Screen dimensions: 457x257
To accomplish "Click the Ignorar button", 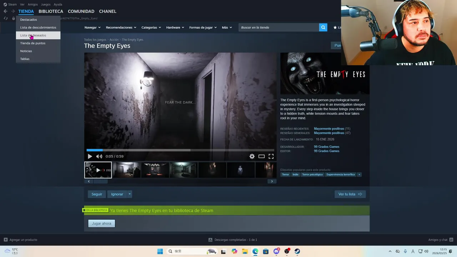I will [x=117, y=194].
